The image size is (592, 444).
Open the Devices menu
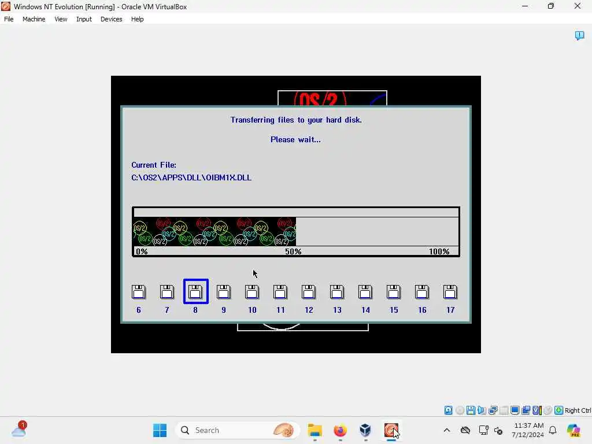tap(111, 19)
